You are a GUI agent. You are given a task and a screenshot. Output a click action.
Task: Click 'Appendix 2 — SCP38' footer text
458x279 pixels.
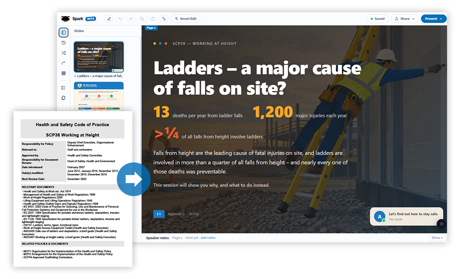click(183, 214)
